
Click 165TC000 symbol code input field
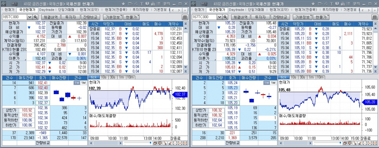[x=15, y=17]
